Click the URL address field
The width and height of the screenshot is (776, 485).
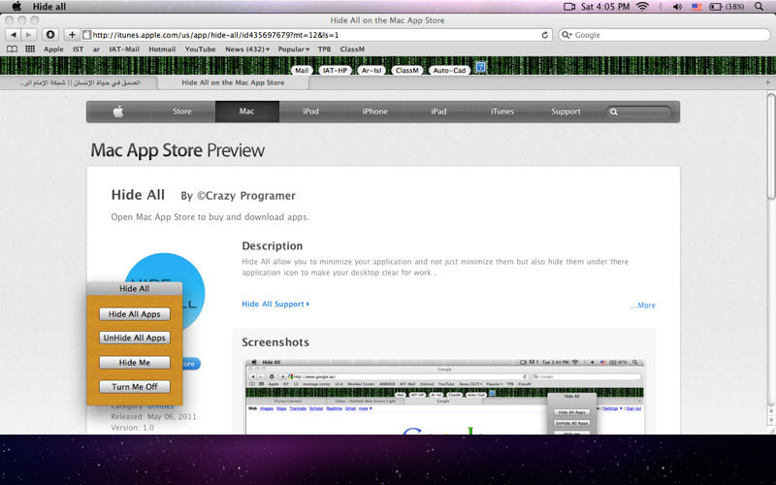[x=317, y=35]
